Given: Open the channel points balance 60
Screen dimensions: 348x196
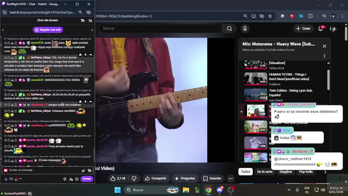Looking at the screenshot, I should click(x=9, y=179).
